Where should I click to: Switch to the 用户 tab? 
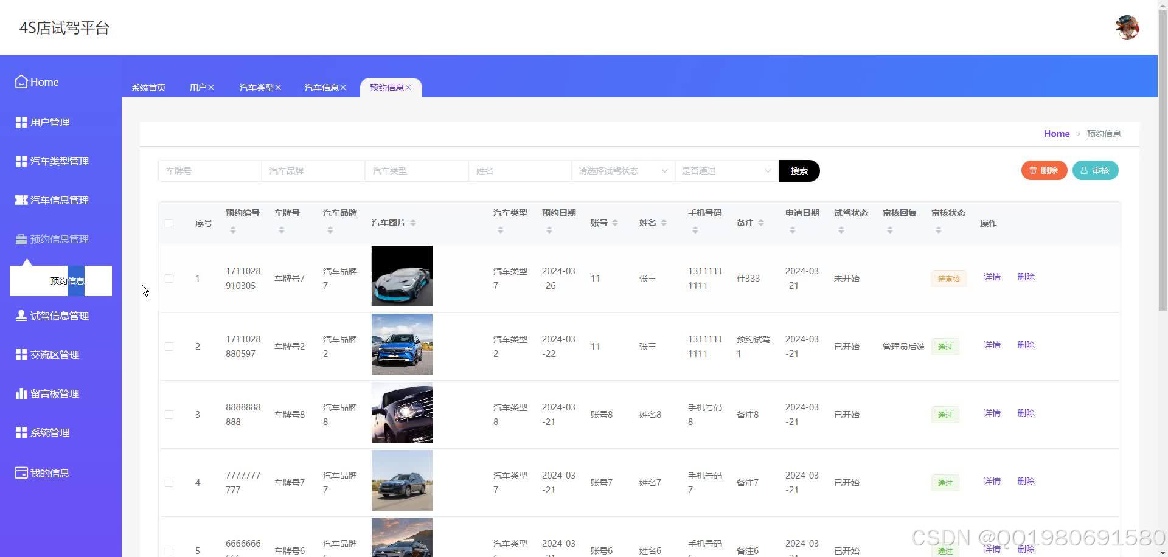click(x=198, y=88)
